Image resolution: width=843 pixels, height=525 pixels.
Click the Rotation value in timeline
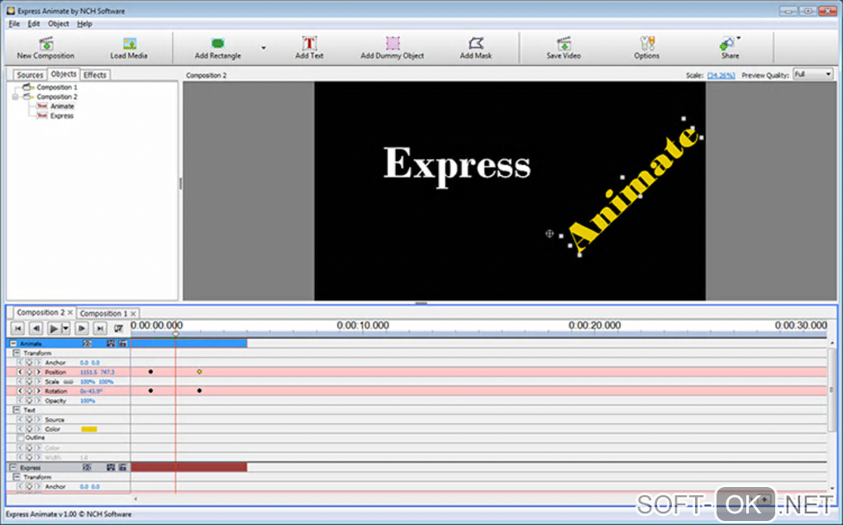(92, 391)
